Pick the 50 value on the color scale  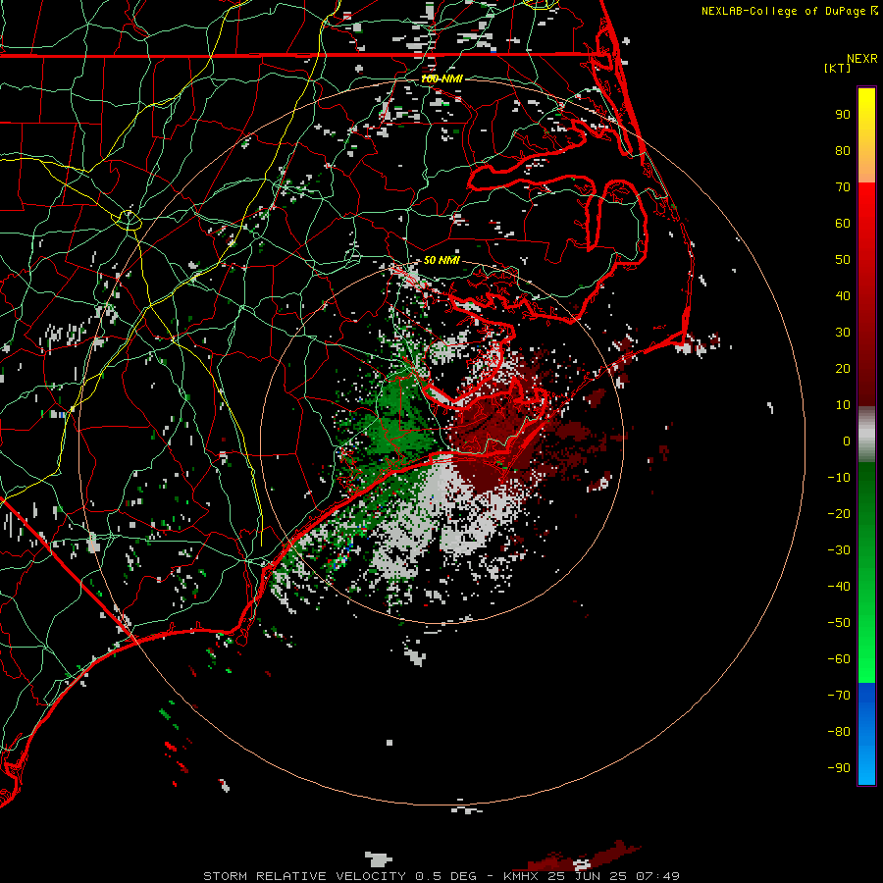pyautogui.click(x=843, y=260)
